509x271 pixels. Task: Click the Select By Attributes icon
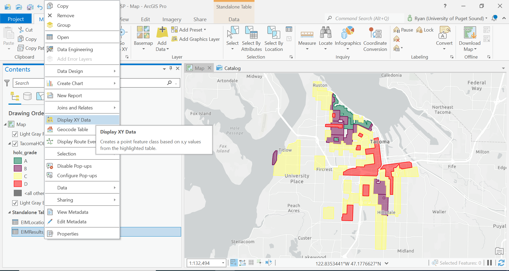(x=251, y=33)
